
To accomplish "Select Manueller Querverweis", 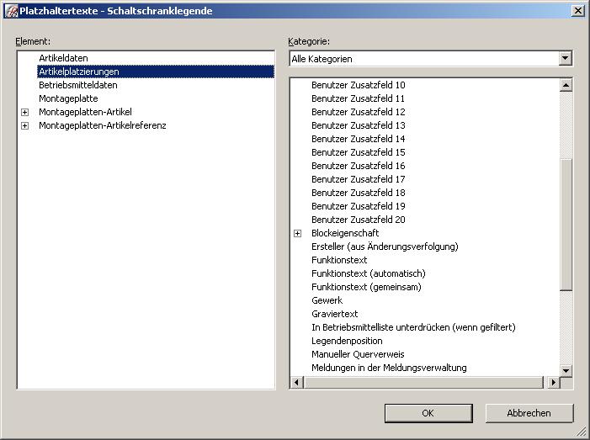I will 358,354.
